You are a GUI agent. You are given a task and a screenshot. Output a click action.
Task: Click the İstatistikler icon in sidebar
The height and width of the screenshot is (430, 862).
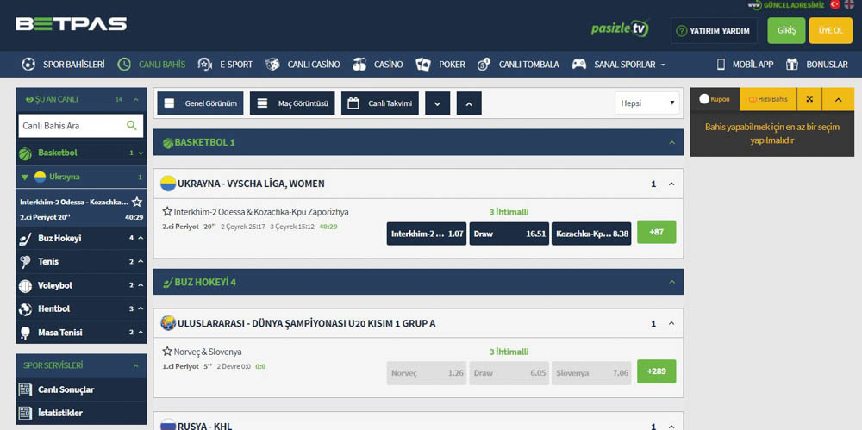25,413
